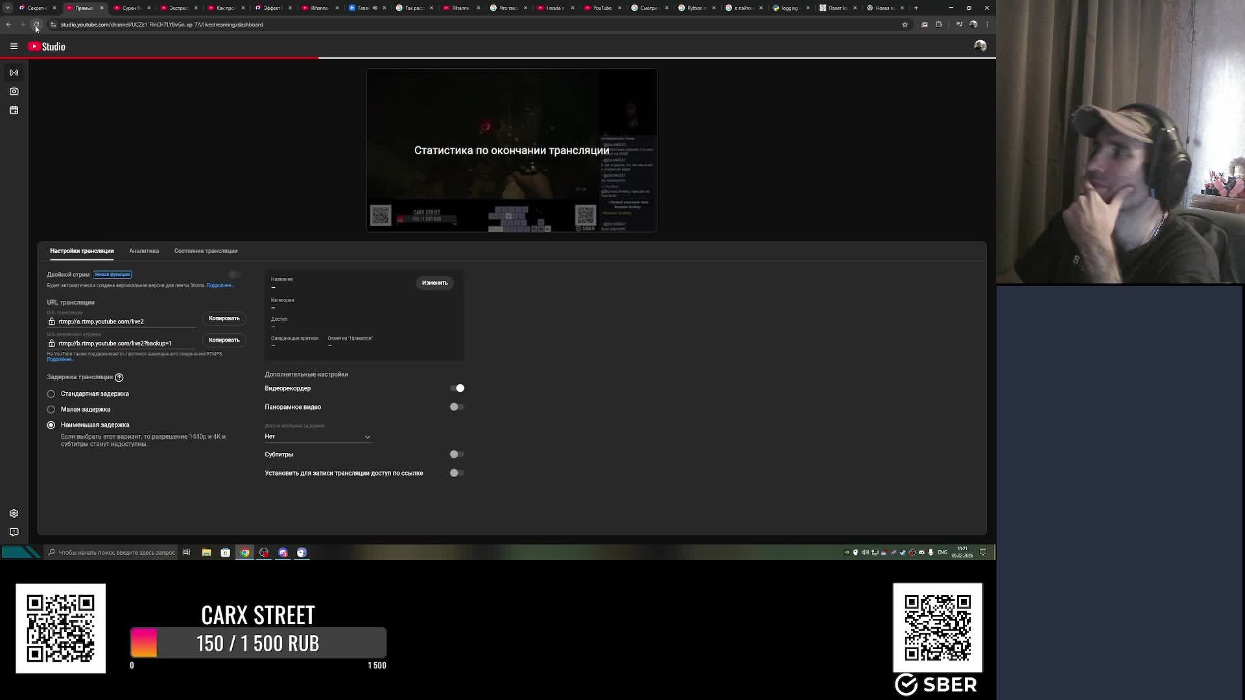
Task: Open the Webcam sidebar icon
Action: [14, 91]
